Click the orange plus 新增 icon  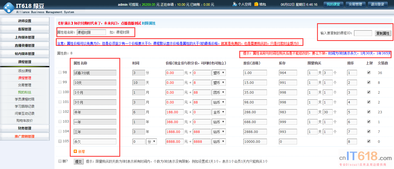(75, 151)
